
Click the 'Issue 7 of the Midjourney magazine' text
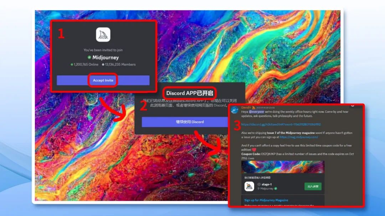(291, 133)
